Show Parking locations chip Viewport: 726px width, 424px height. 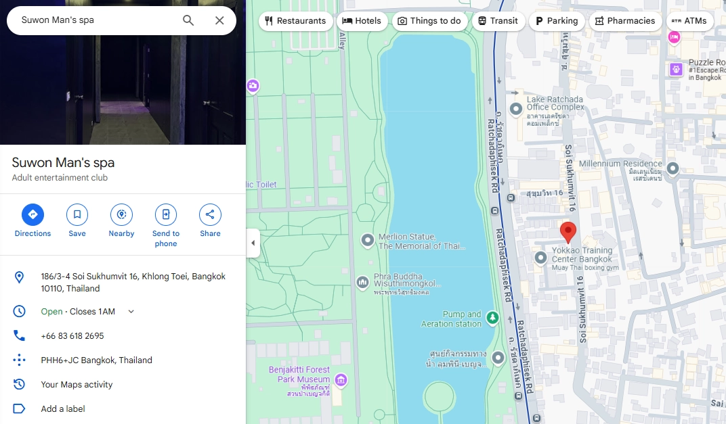[557, 21]
